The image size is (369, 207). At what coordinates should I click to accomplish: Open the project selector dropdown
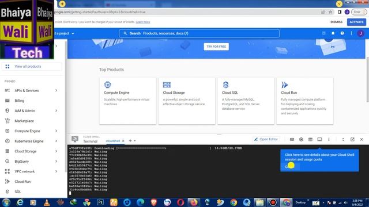point(65,33)
